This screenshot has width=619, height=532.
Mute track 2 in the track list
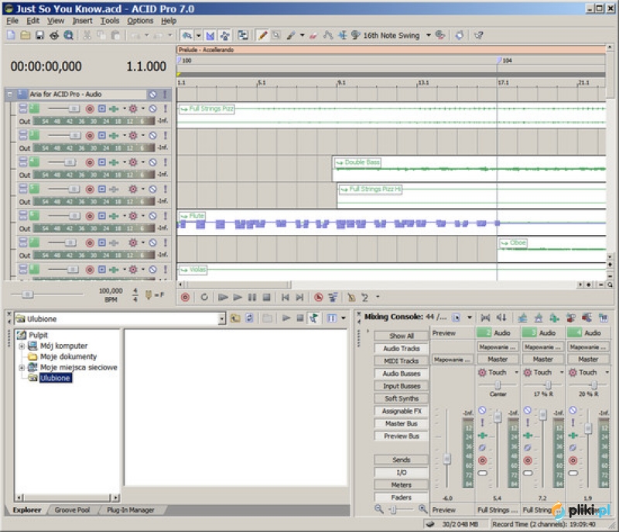point(152,109)
